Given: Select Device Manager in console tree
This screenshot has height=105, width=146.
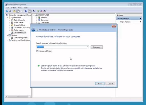Looking at the screenshot, I should [x=20, y=33].
